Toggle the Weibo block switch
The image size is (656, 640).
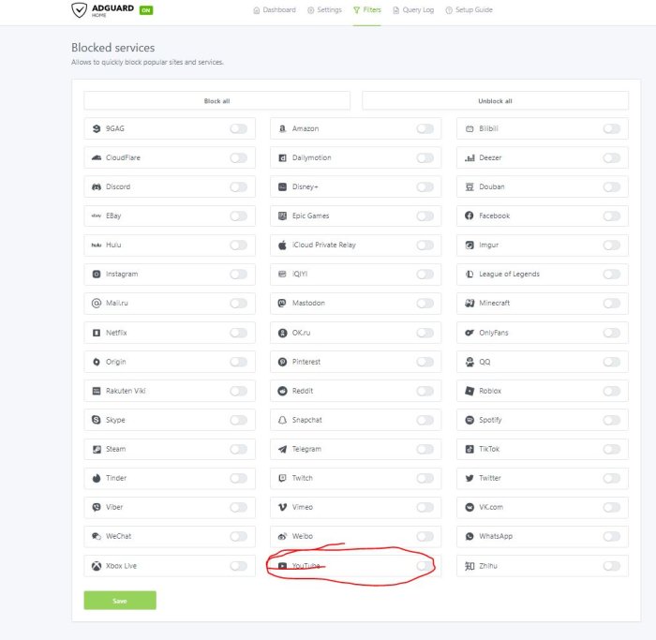tap(425, 536)
